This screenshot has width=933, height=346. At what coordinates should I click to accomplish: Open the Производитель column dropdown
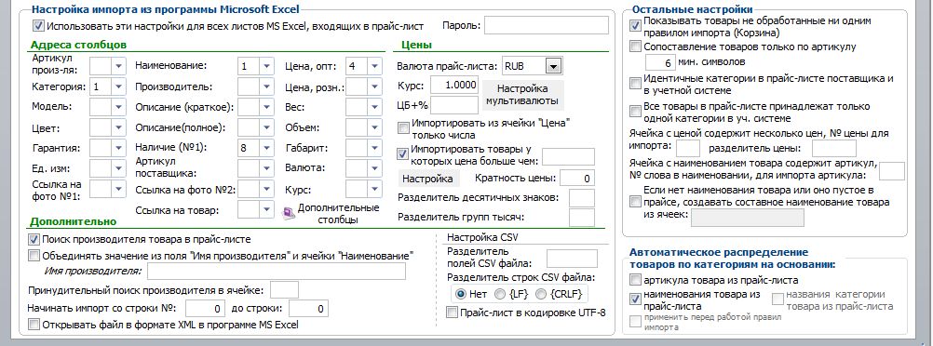coord(266,86)
